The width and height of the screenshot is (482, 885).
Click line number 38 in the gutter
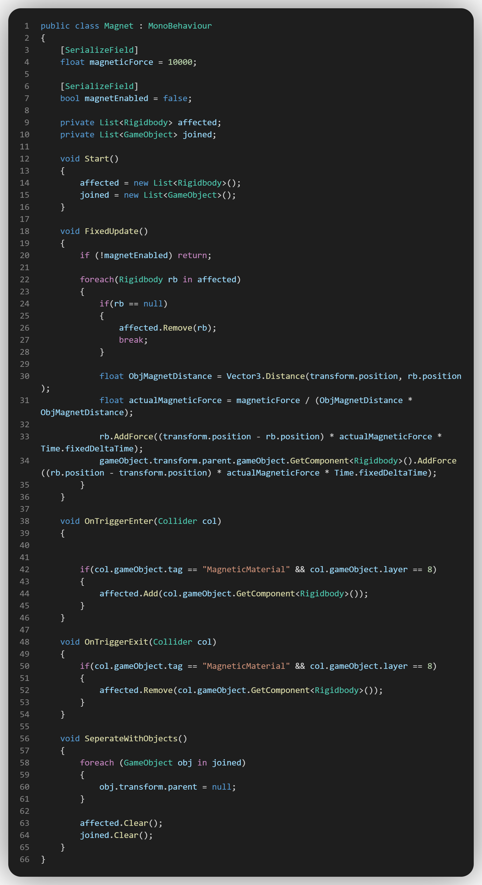pos(24,521)
